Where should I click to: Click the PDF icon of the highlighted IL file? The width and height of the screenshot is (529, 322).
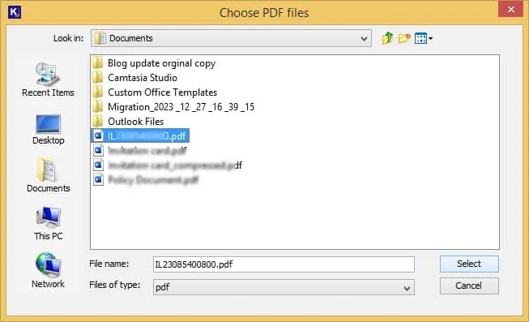point(98,135)
